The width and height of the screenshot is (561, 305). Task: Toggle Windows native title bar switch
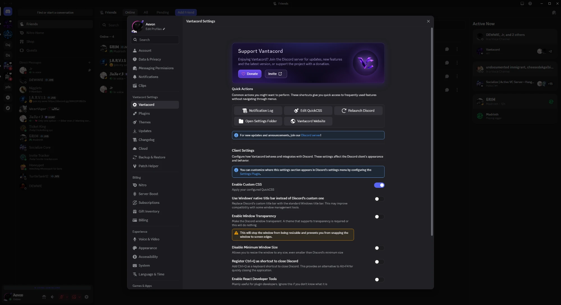click(x=379, y=199)
